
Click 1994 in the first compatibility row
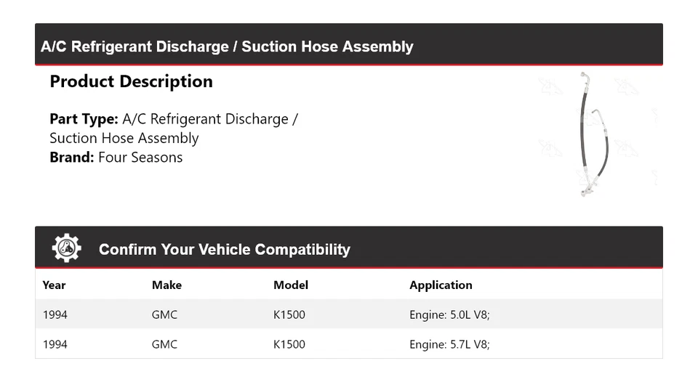pyautogui.click(x=55, y=314)
